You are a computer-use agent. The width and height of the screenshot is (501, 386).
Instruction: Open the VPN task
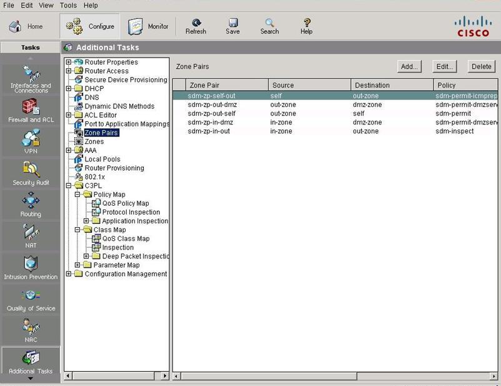tap(31, 141)
